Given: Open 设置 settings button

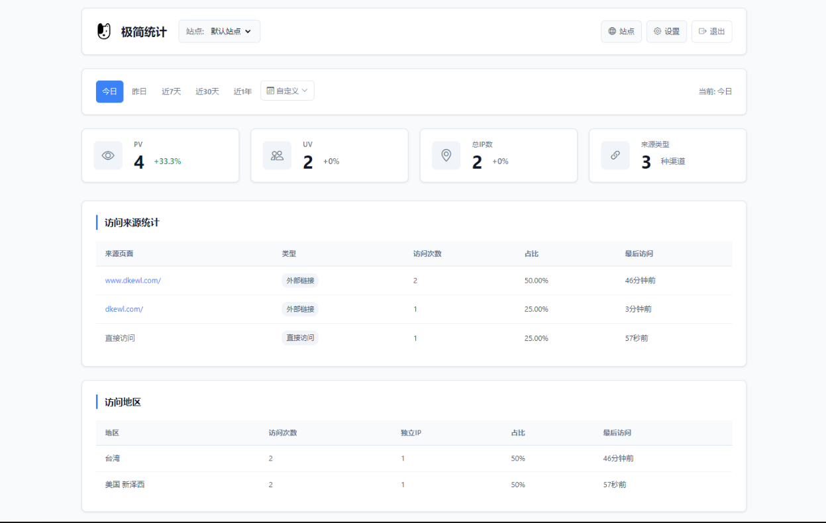Looking at the screenshot, I should [x=666, y=31].
